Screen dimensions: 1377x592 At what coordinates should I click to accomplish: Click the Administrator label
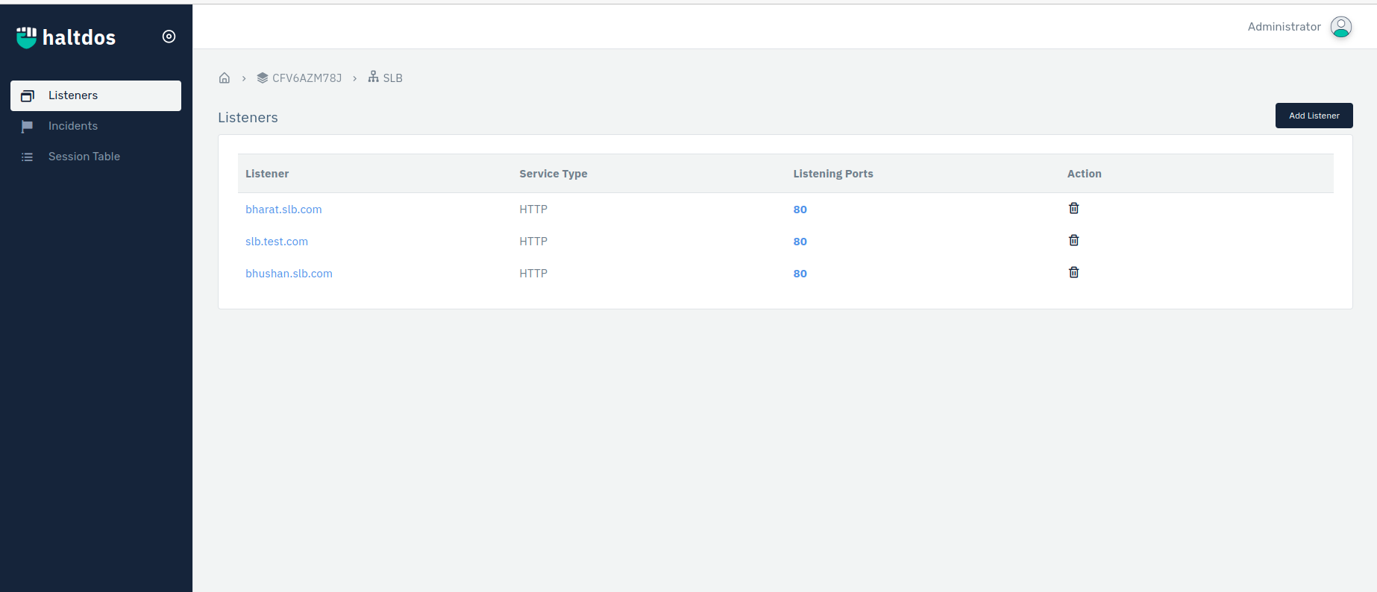click(x=1284, y=27)
